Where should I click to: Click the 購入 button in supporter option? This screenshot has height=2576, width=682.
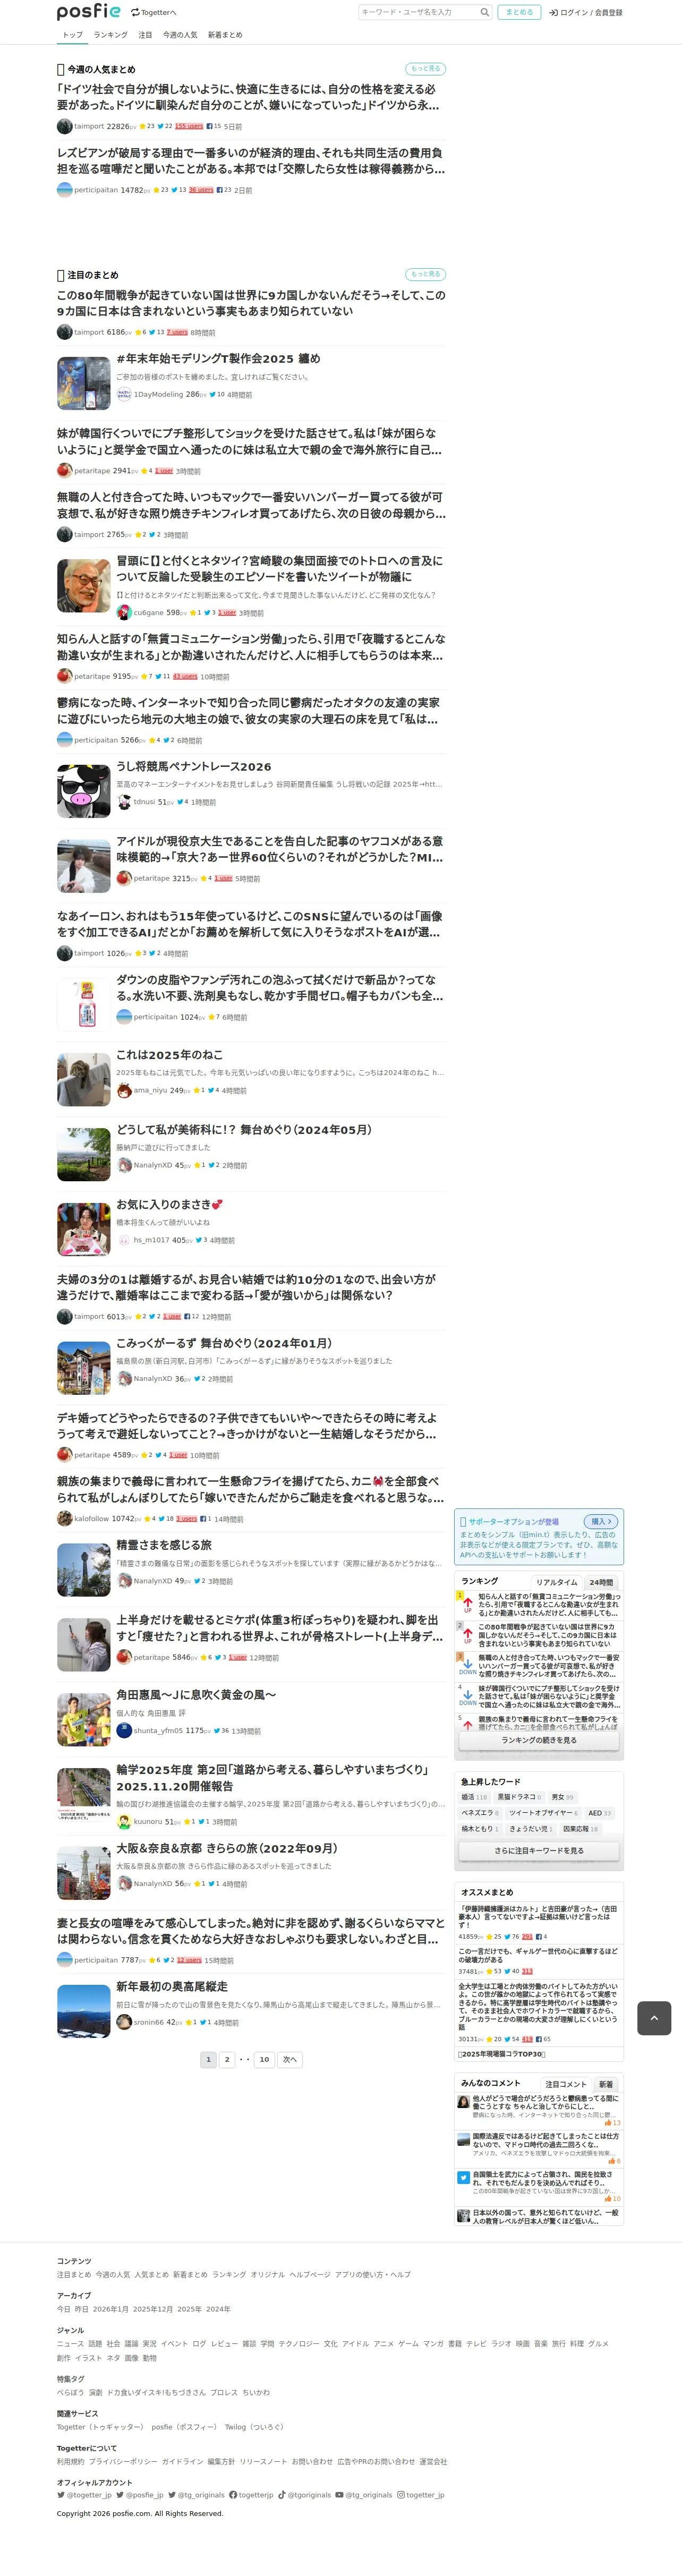600,1521
